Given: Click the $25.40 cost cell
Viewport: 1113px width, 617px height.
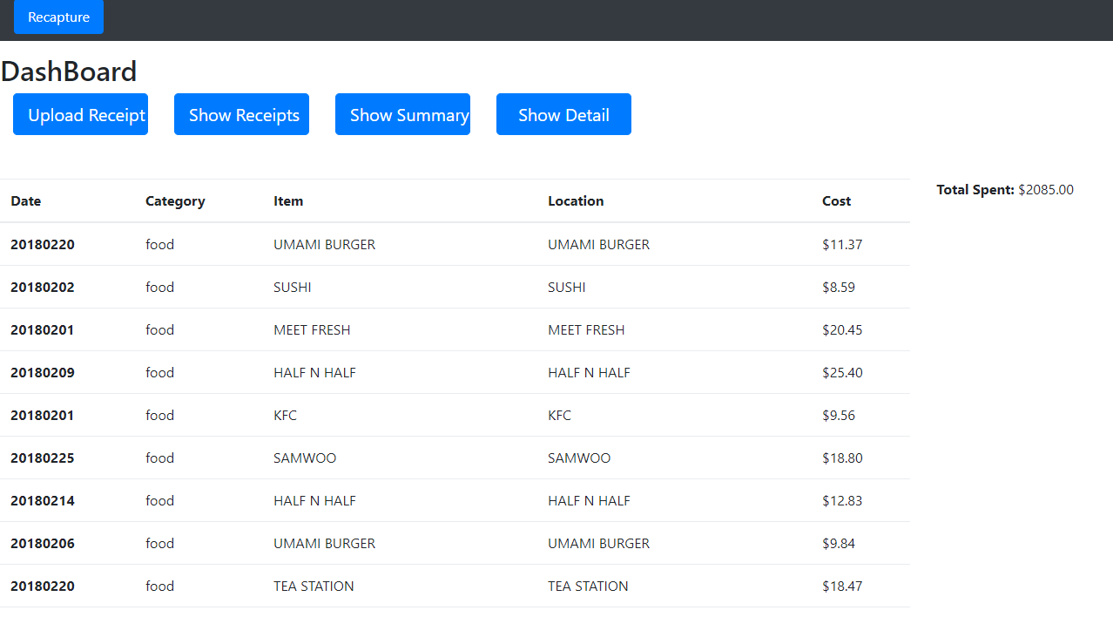Looking at the screenshot, I should 842,372.
